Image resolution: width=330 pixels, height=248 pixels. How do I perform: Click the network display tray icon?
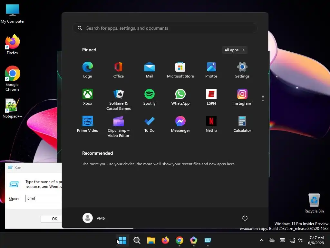click(292, 240)
